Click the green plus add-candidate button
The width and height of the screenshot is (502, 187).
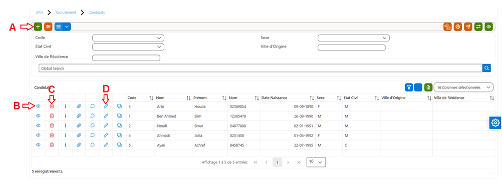point(38,27)
